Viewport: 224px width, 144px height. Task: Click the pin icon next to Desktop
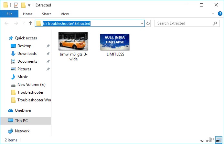tap(48, 46)
